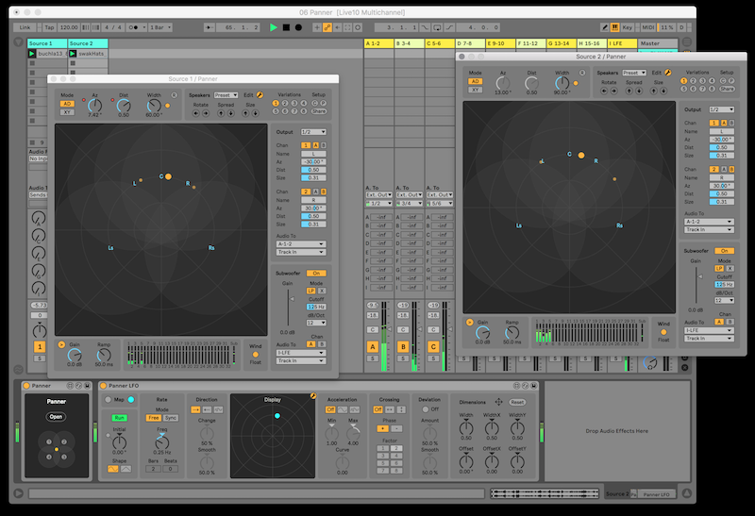
Task: Toggle automation arm chain icon in transport
Action: [x=327, y=27]
